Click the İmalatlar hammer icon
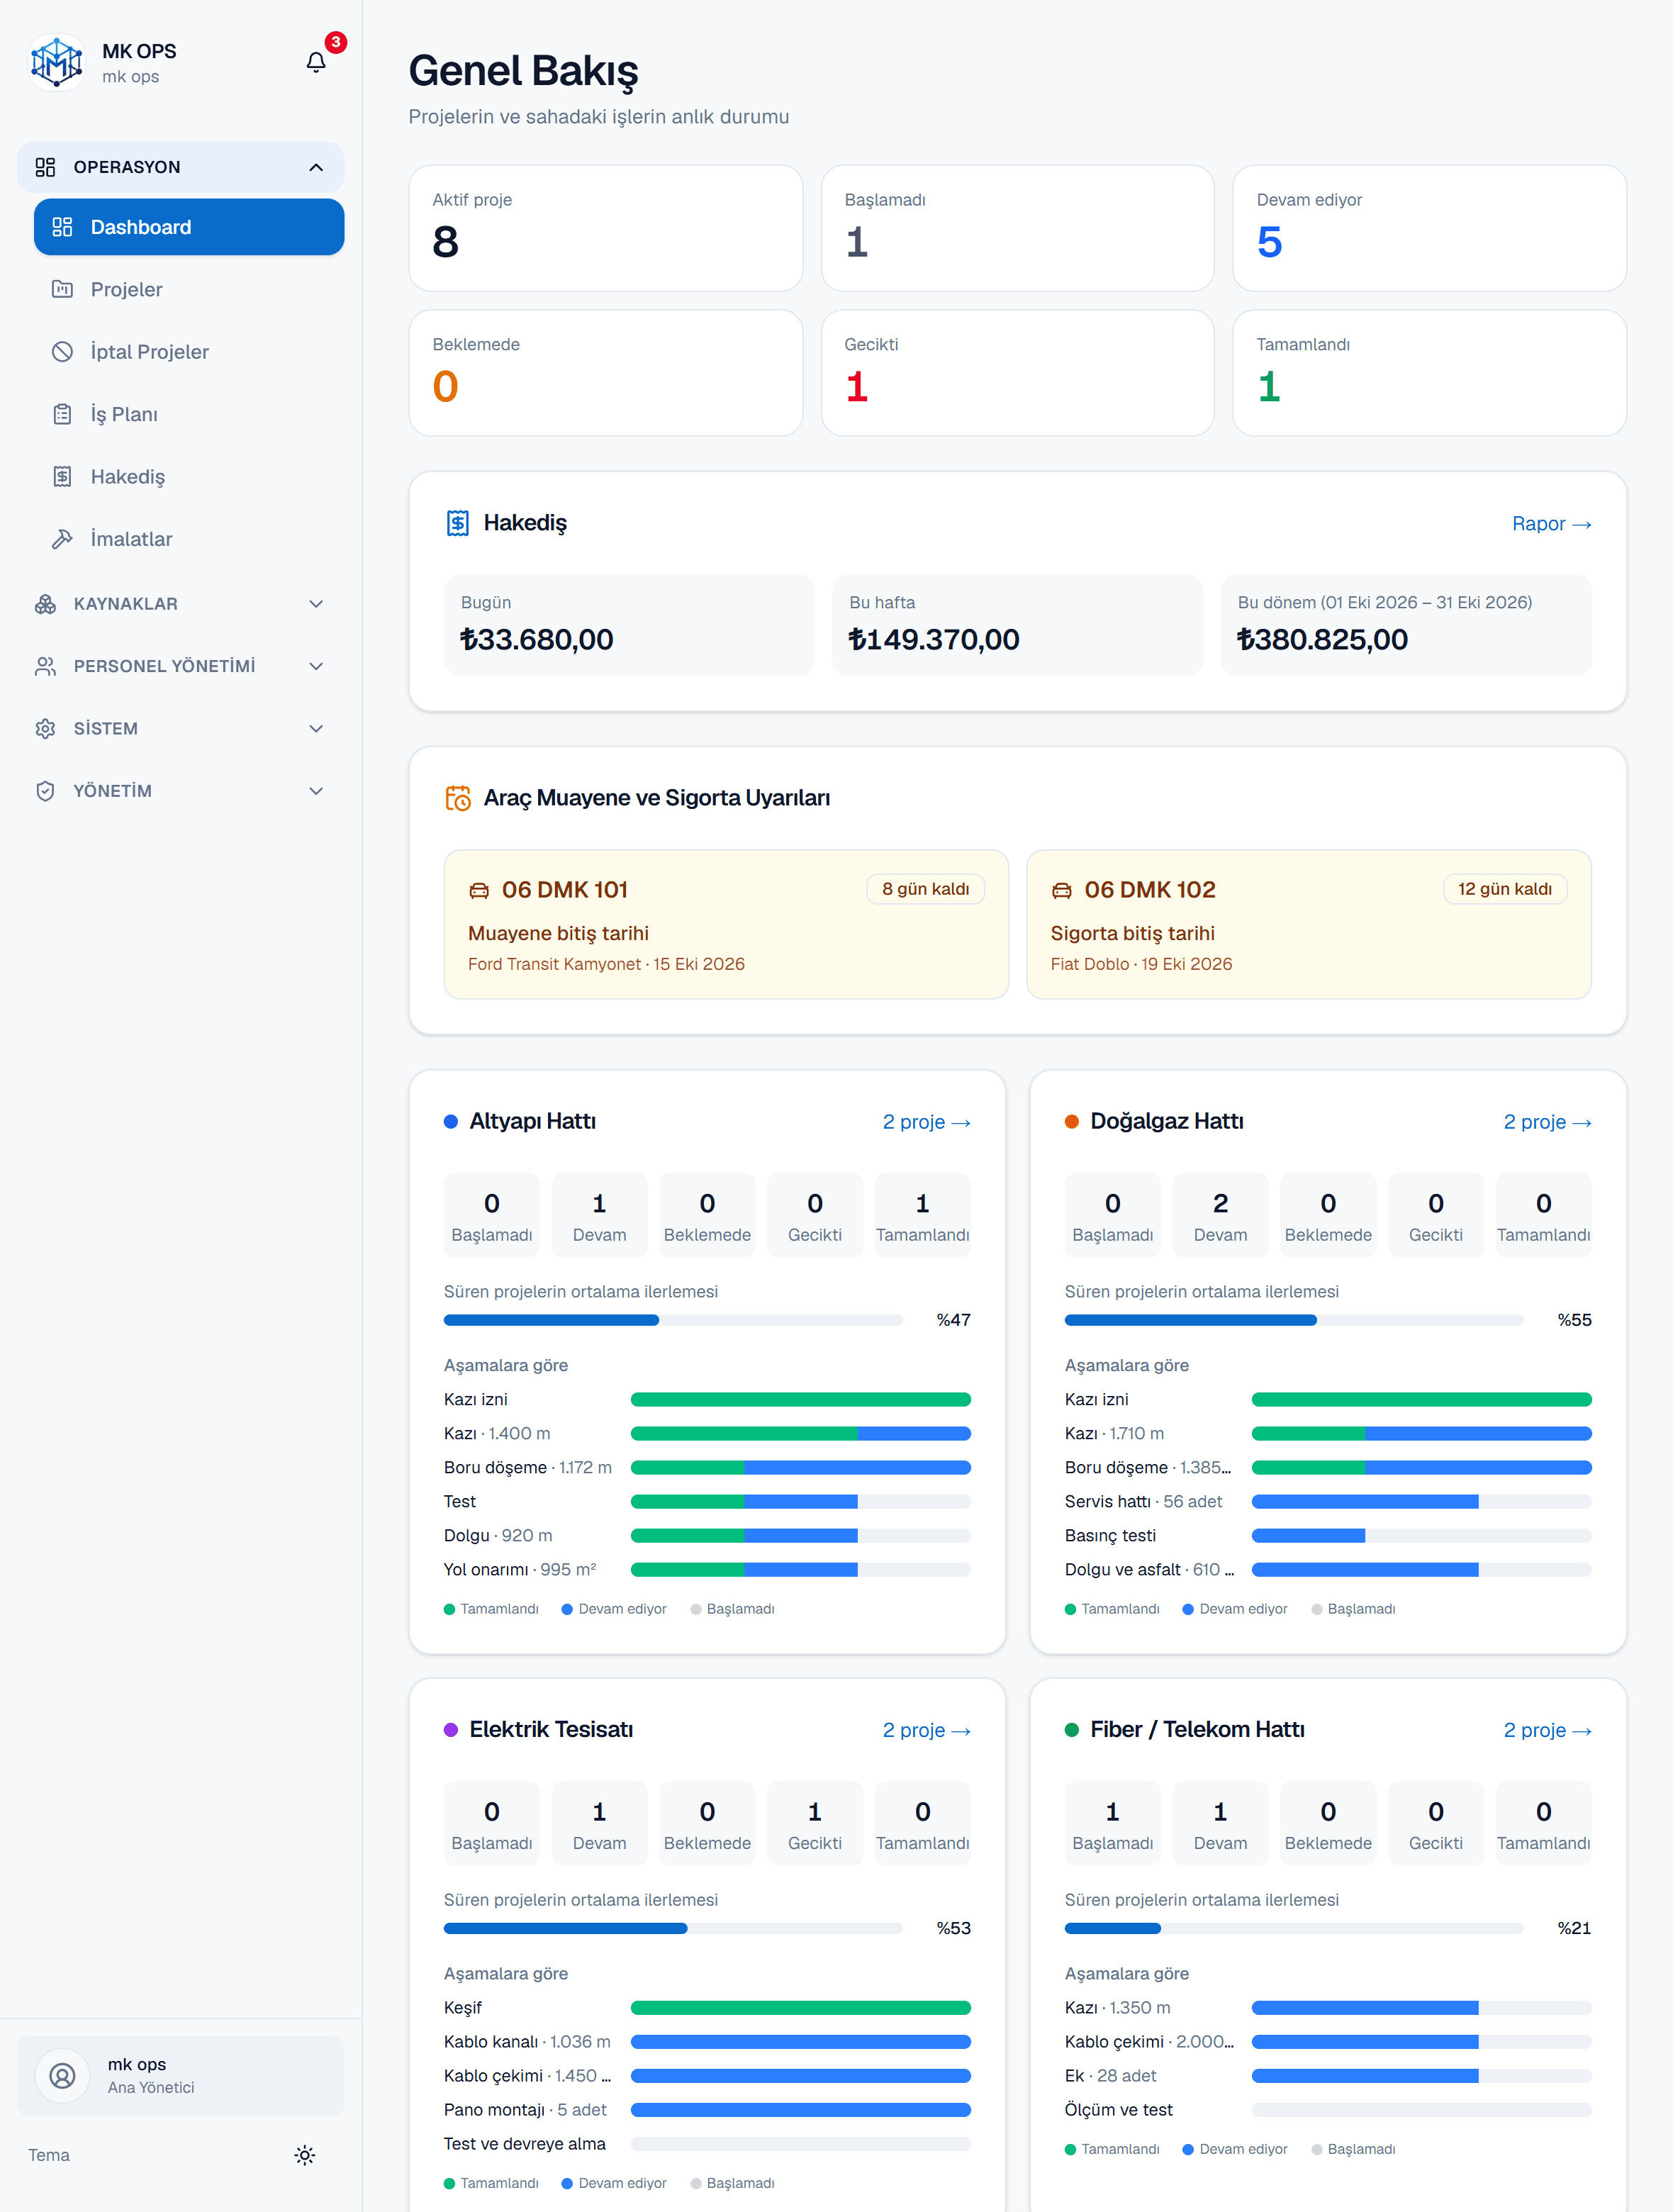The width and height of the screenshot is (1673, 2212). (x=62, y=539)
